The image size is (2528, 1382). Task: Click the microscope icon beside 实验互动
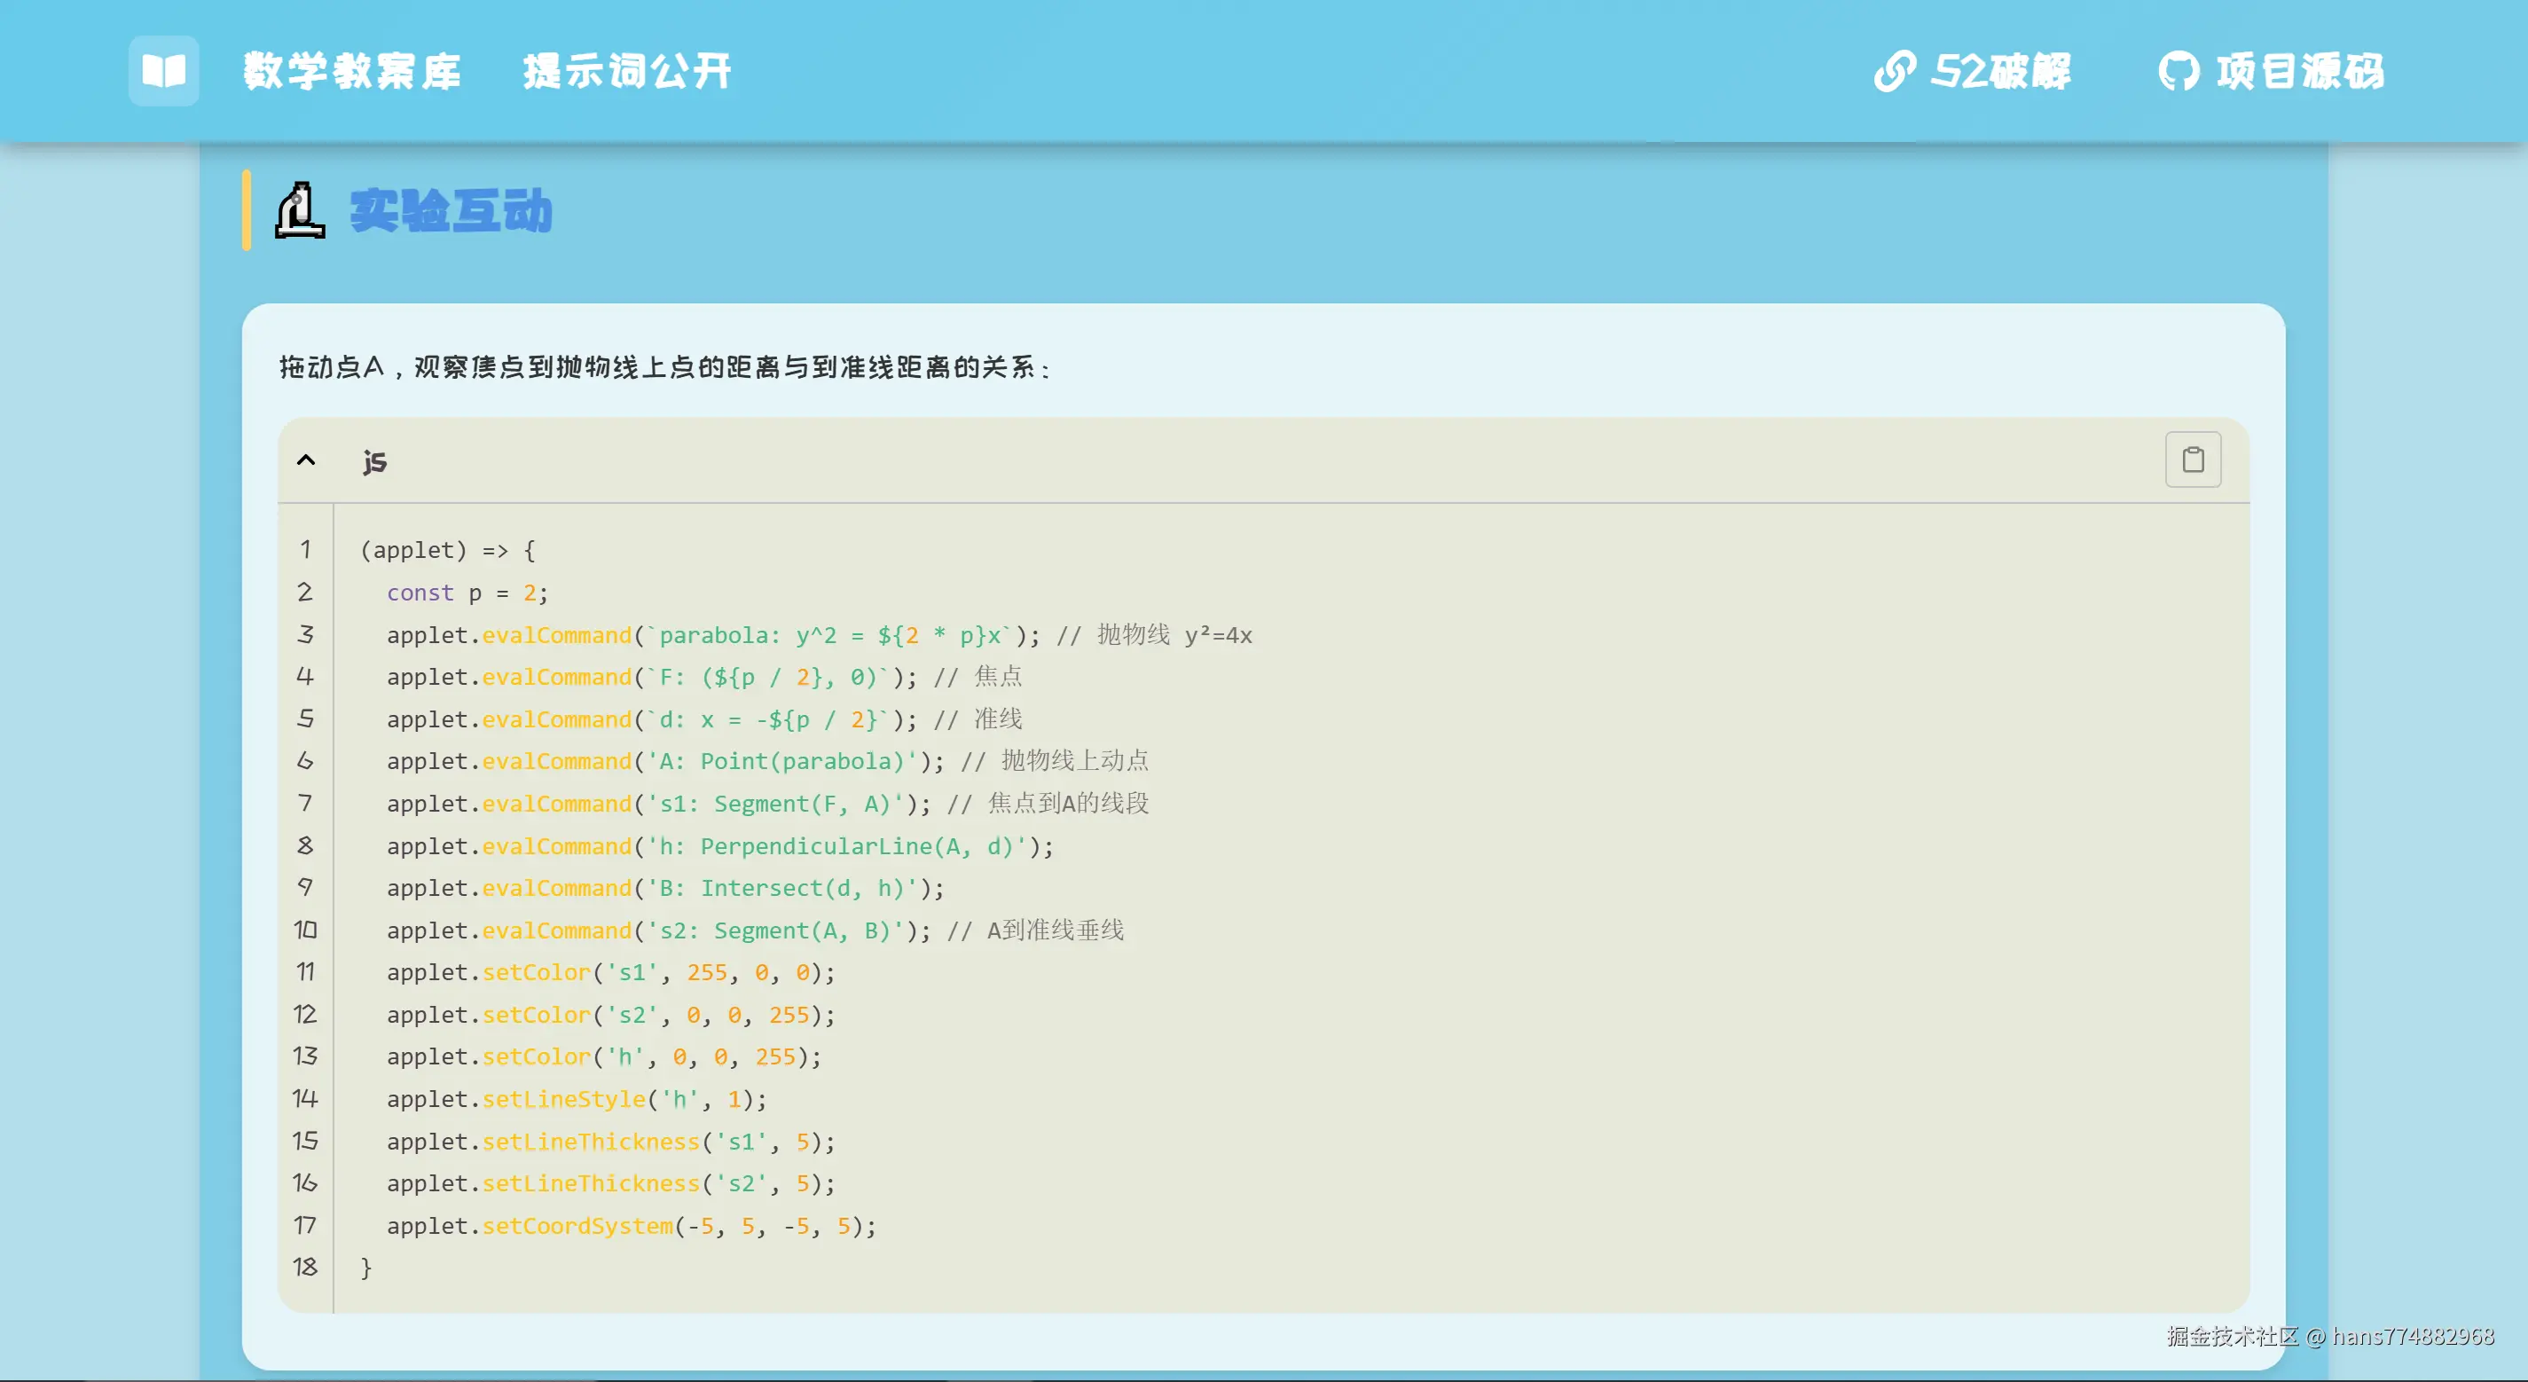299,211
